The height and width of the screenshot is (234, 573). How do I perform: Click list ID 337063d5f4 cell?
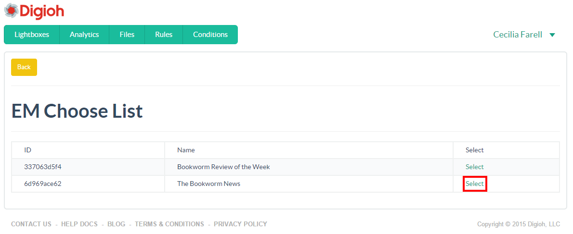88,167
